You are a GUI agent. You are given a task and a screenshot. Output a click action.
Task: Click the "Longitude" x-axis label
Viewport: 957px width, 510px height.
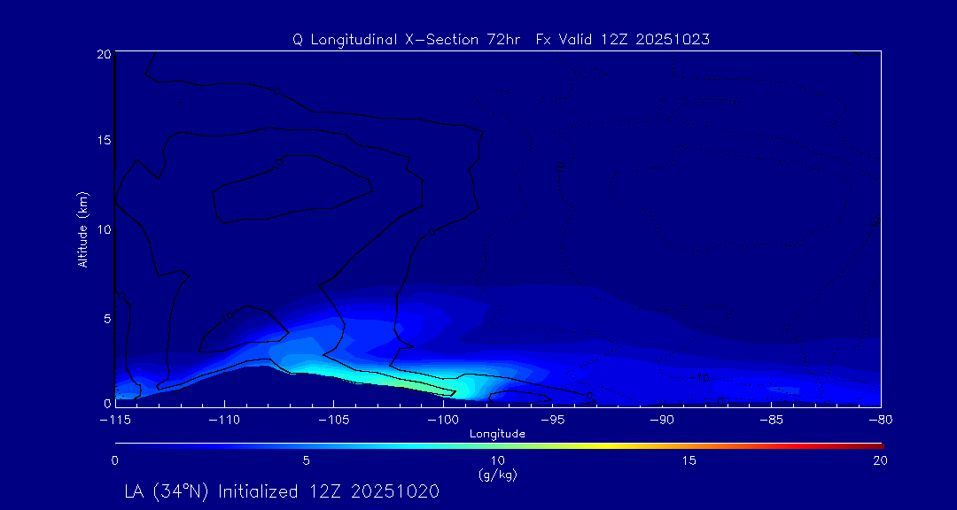point(497,434)
